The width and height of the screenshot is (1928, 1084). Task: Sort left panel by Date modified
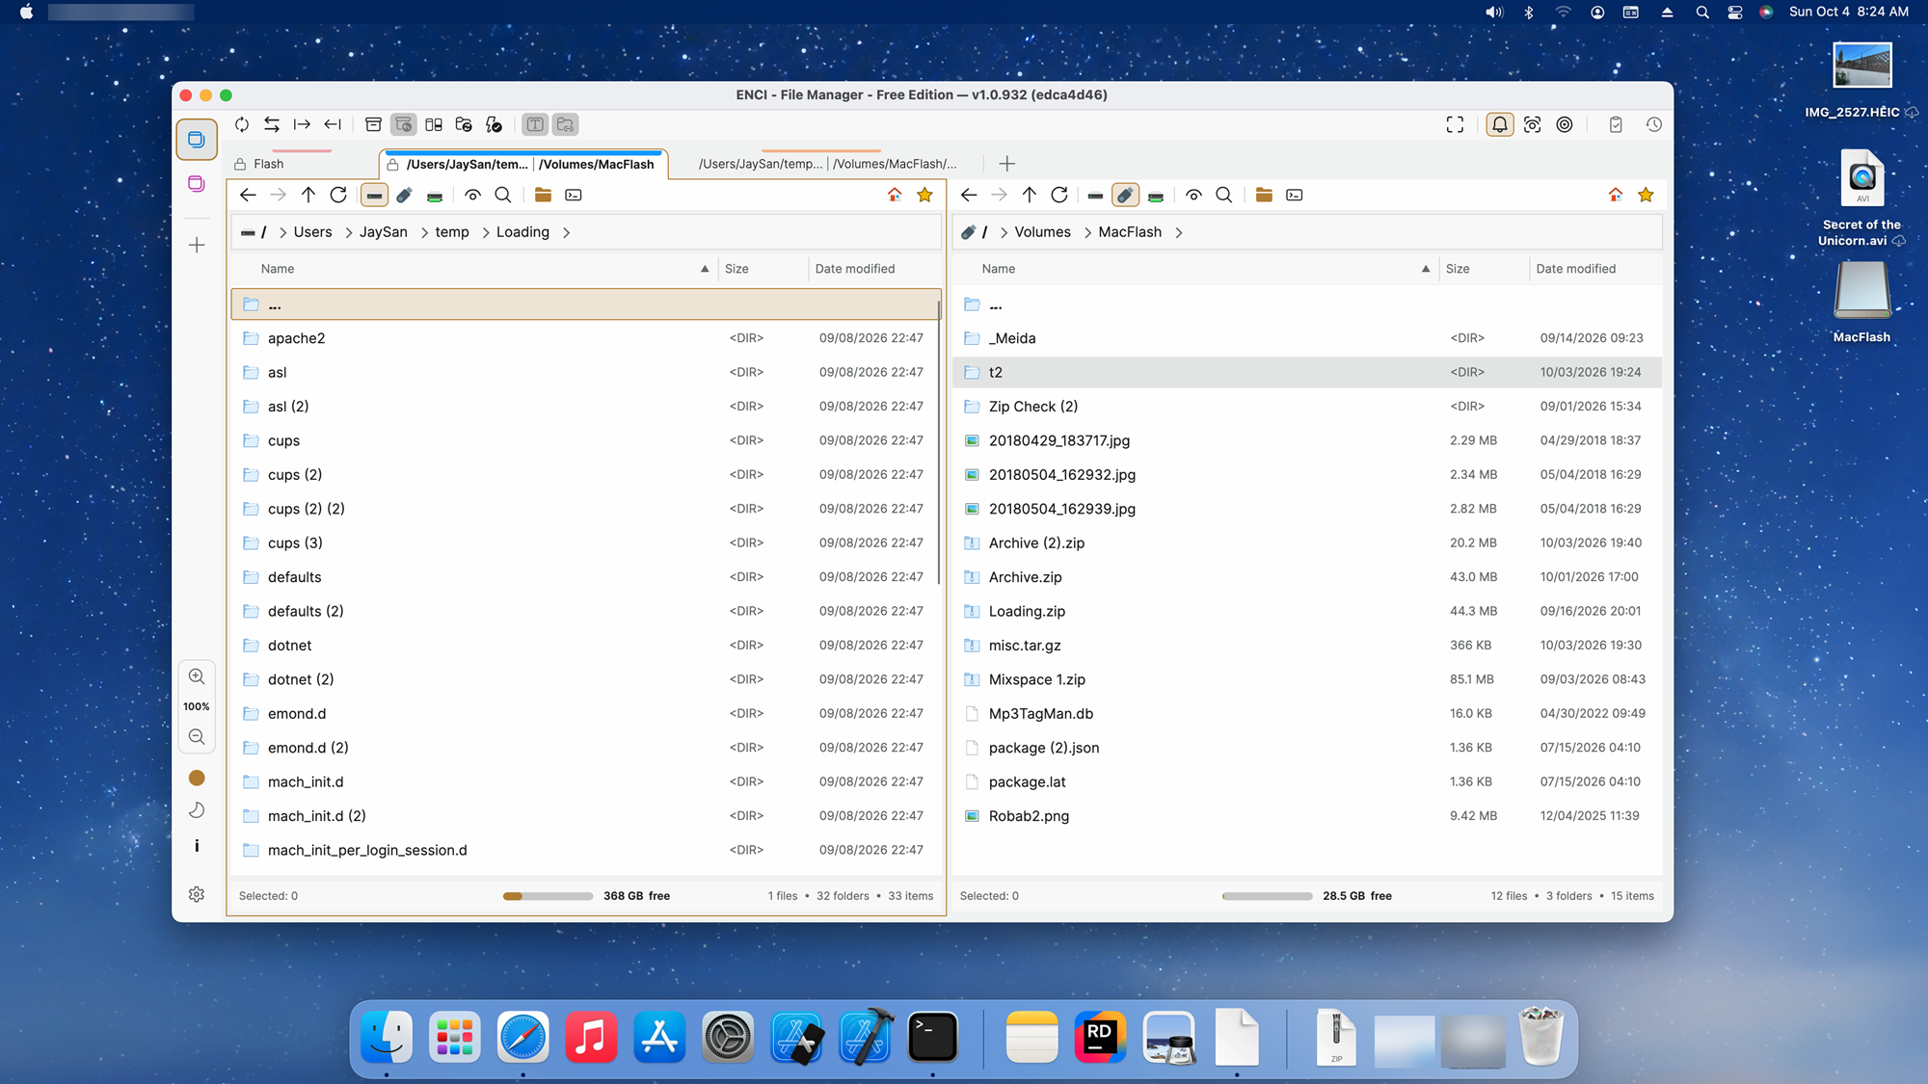855,269
